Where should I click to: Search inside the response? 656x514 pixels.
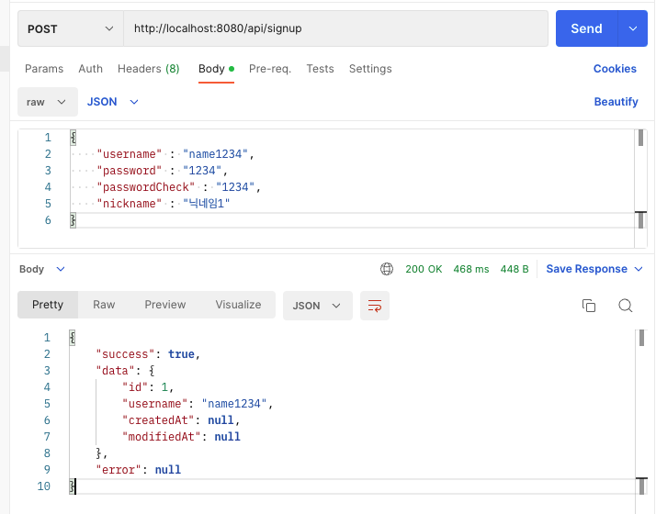point(626,306)
